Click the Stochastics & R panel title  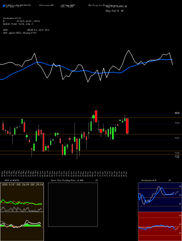tap(149, 180)
